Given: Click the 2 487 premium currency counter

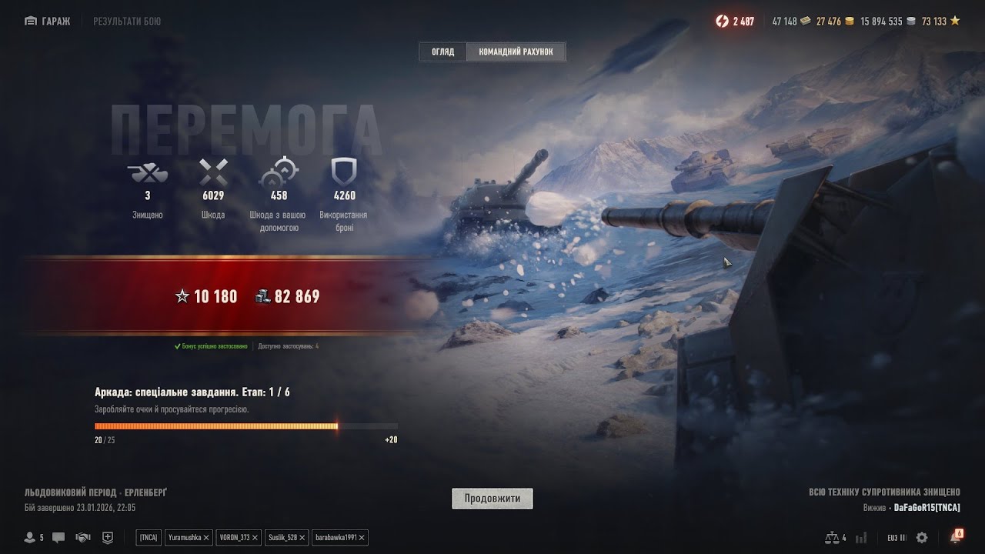Looking at the screenshot, I should pyautogui.click(x=735, y=22).
